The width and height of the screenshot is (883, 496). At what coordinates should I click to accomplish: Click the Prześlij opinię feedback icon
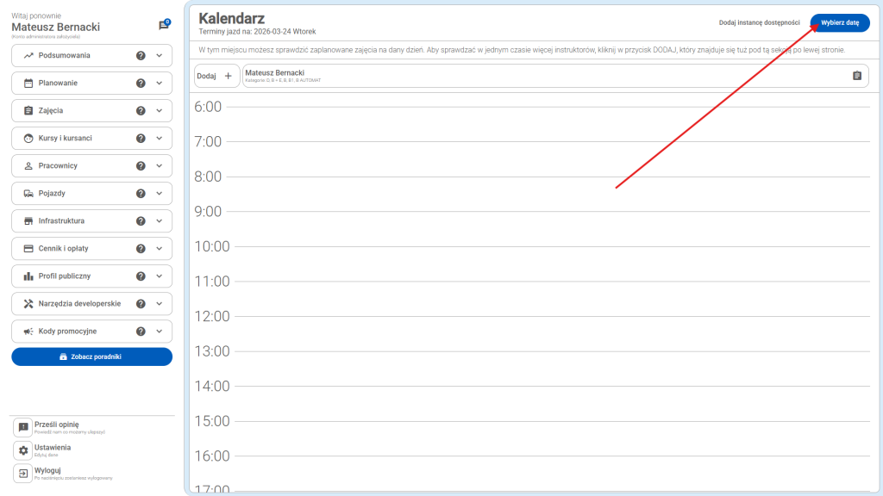[23, 428]
